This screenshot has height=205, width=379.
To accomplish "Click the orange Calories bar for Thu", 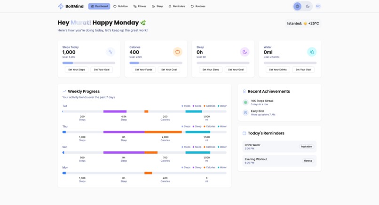I will pos(163,132).
